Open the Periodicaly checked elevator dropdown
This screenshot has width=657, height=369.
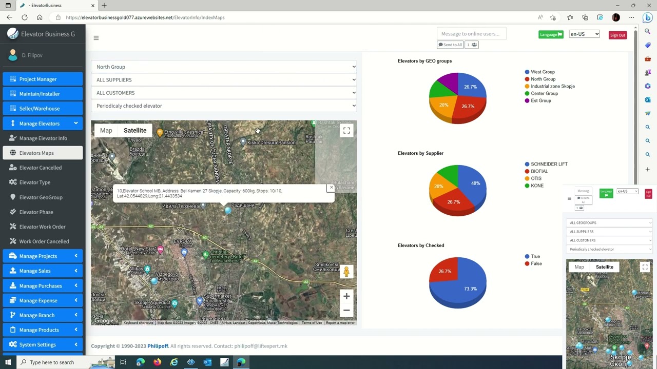pos(224,106)
